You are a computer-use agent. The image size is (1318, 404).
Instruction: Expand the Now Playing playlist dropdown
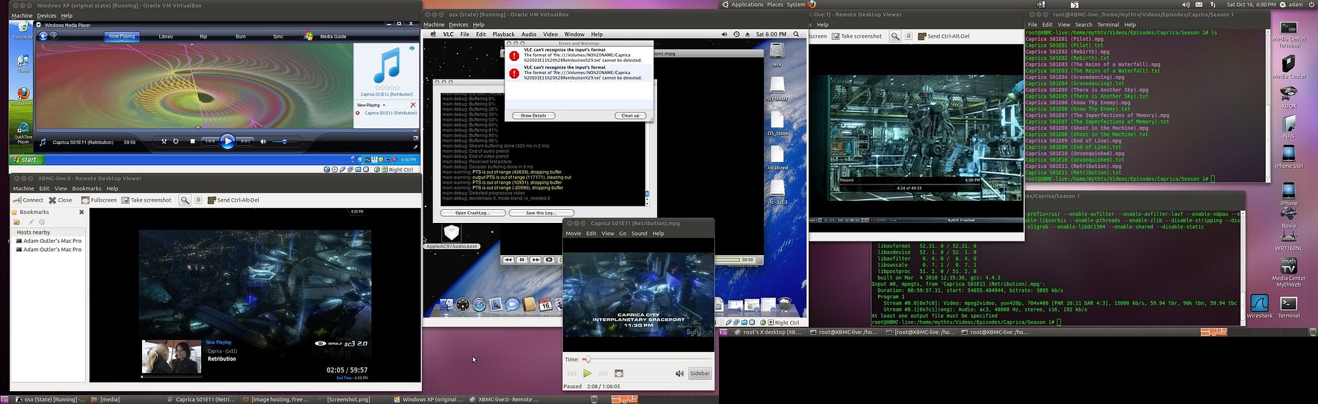[371, 105]
